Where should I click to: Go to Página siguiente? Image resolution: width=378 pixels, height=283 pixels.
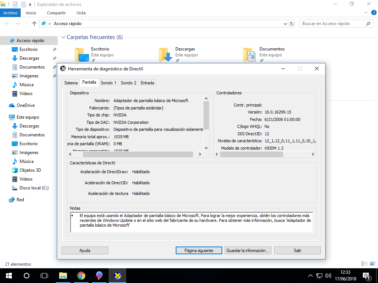tap(199, 251)
